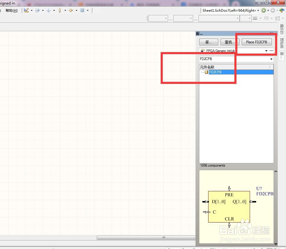
Task: Open the home page icon
Action: pyautogui.click(x=282, y=10)
